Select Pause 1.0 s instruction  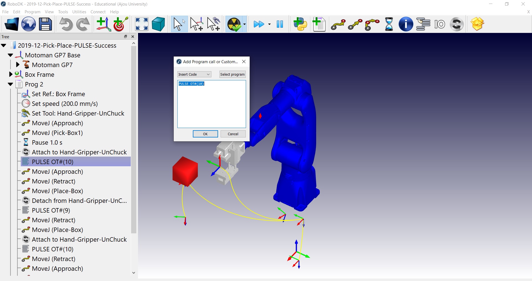(x=47, y=142)
